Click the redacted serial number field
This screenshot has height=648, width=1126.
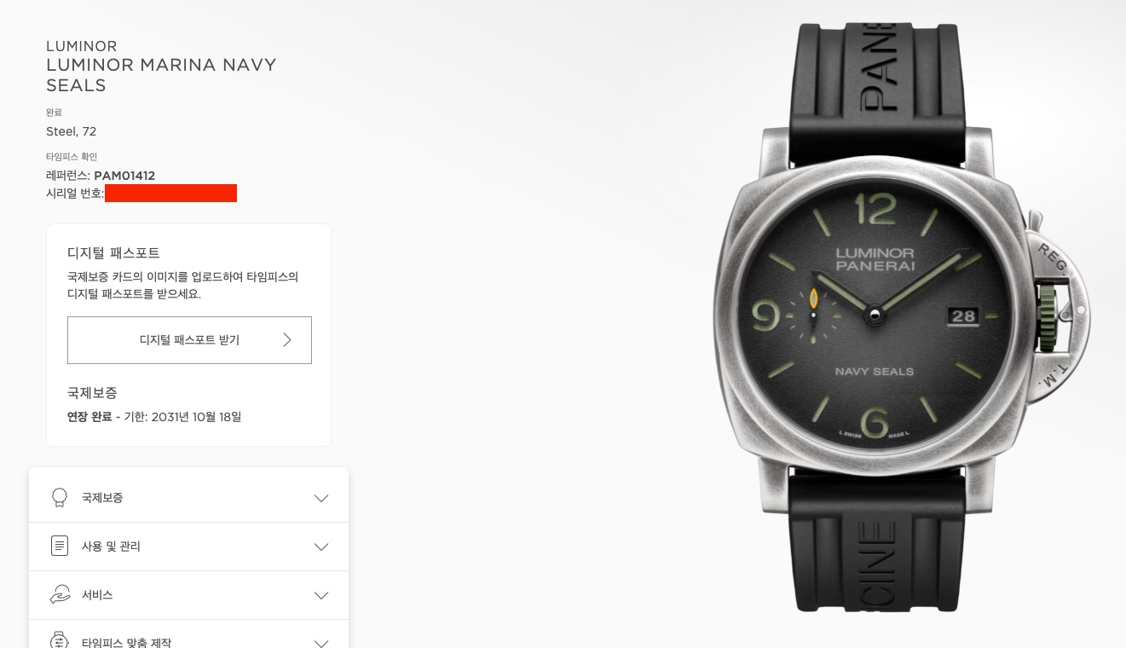pyautogui.click(x=170, y=194)
